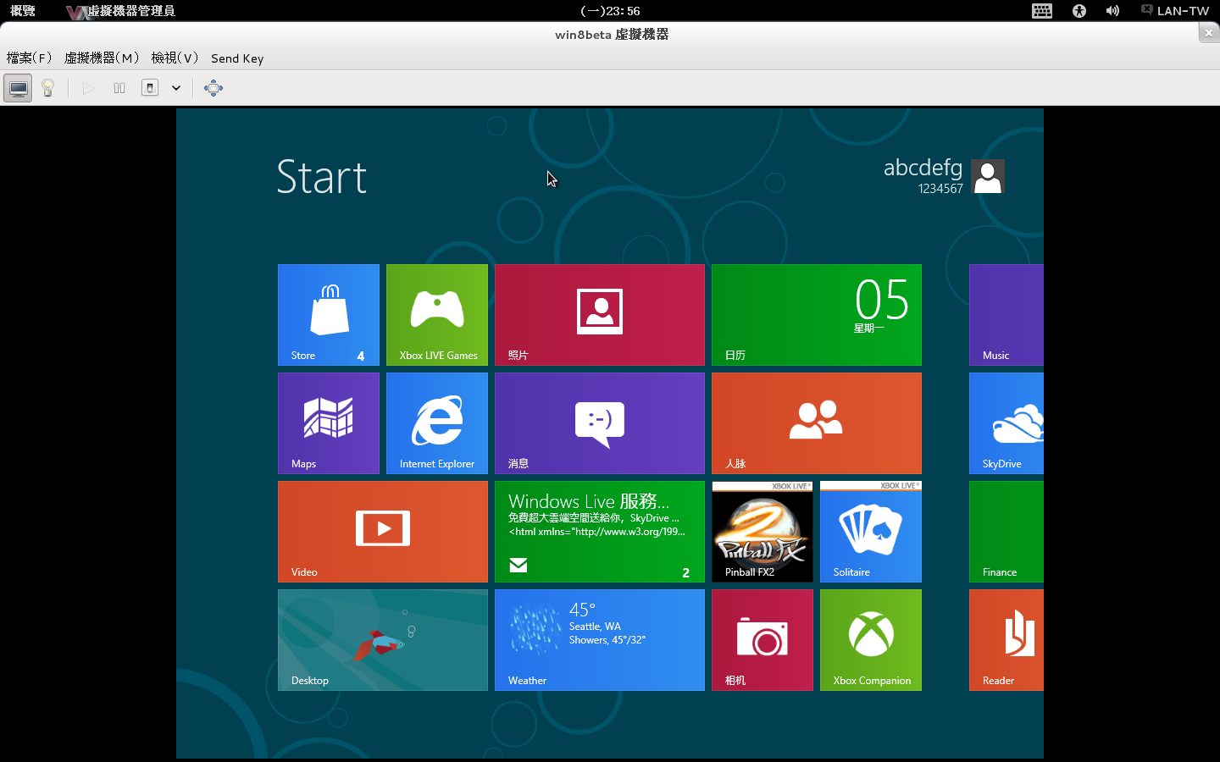Open Internet Explorer tile
The height and width of the screenshot is (762, 1220).
coord(436,422)
